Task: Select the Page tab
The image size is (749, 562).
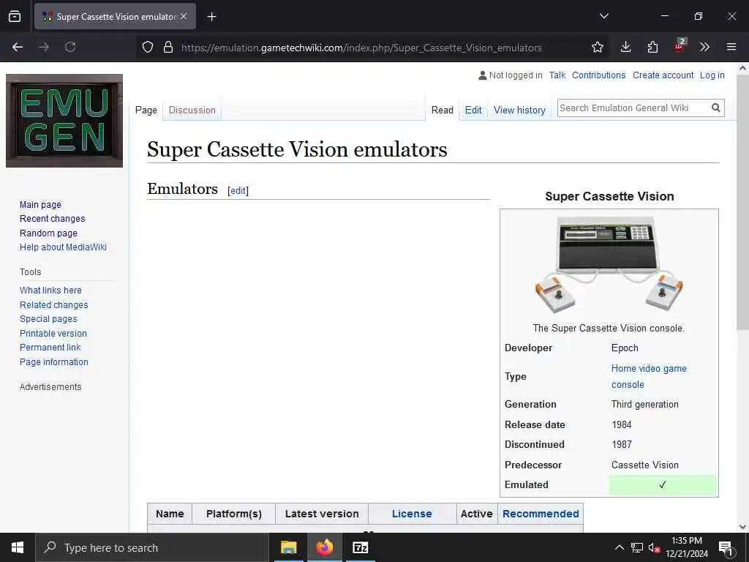Action: [146, 110]
